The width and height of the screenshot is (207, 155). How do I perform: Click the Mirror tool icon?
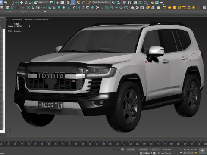click(x=113, y=3)
